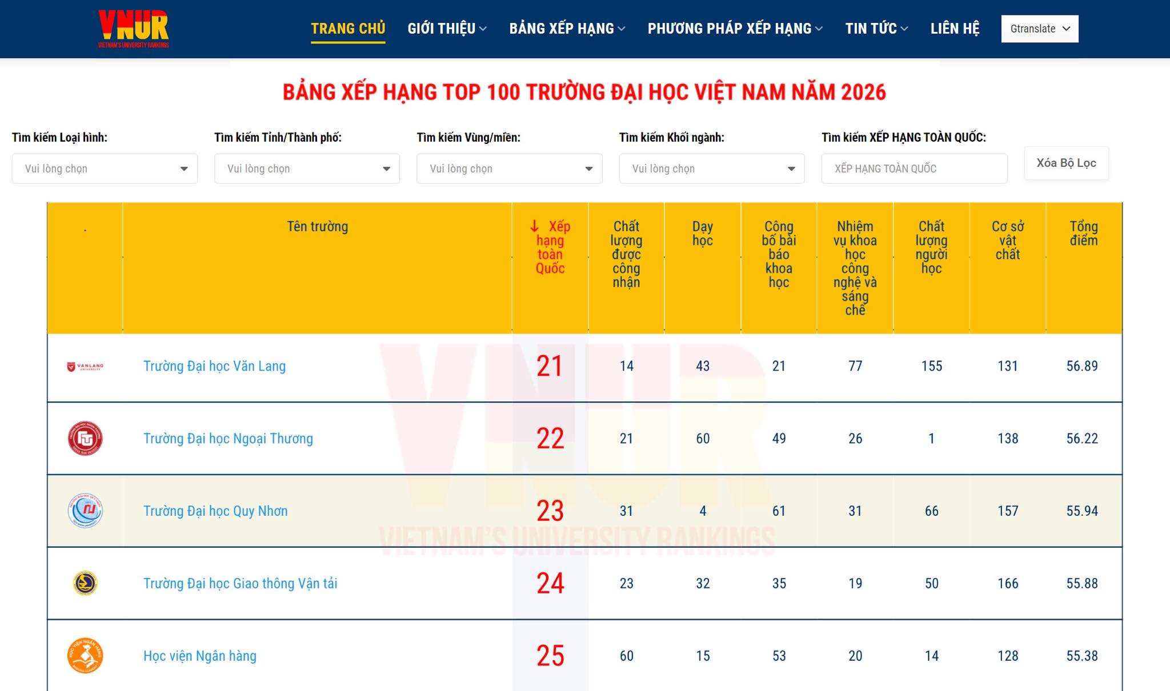Click the Quy Nhơn University logo
The height and width of the screenshot is (691, 1170).
pyautogui.click(x=85, y=511)
